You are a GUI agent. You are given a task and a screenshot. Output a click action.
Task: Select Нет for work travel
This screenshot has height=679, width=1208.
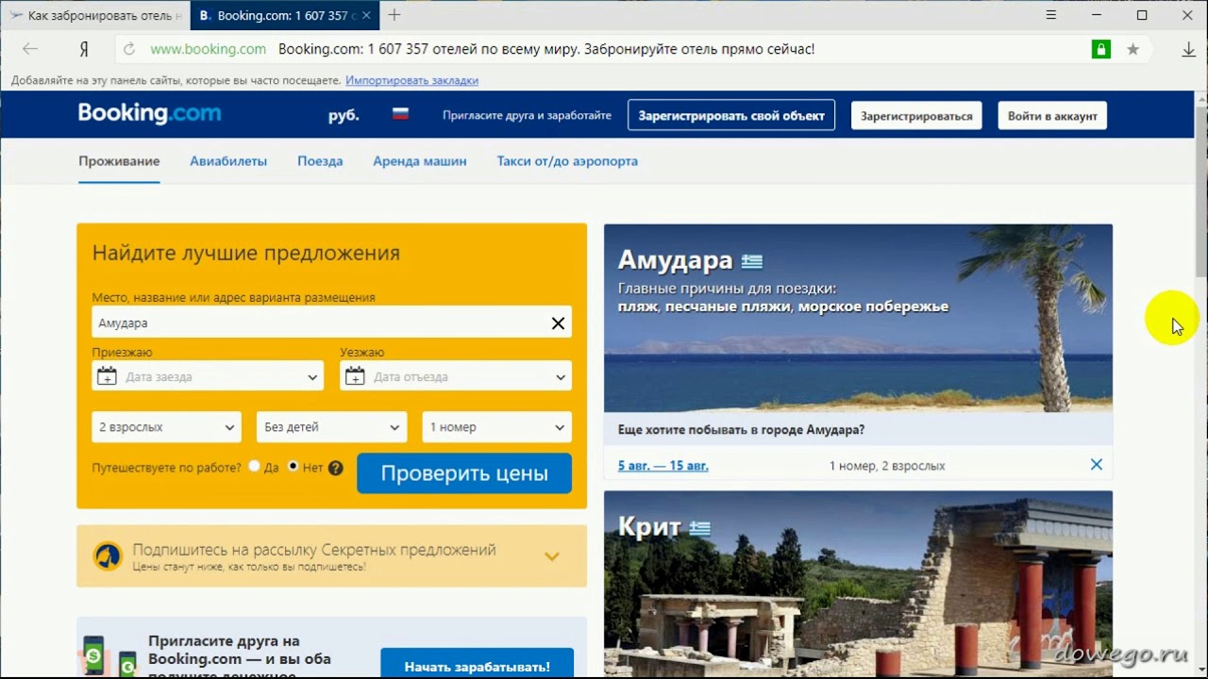coord(293,467)
